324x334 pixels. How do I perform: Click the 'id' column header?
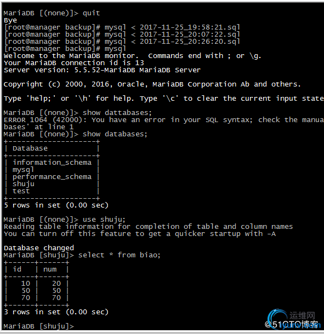[17, 269]
